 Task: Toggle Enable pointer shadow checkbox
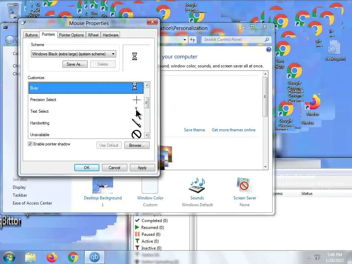pyautogui.click(x=30, y=144)
